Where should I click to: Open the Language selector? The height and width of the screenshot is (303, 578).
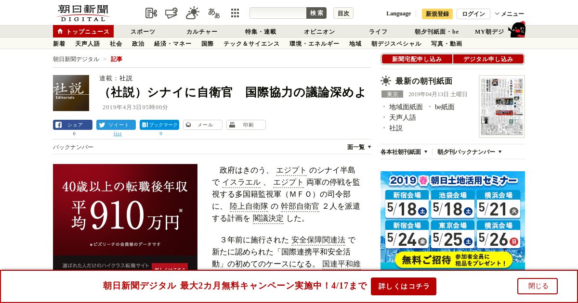(398, 13)
